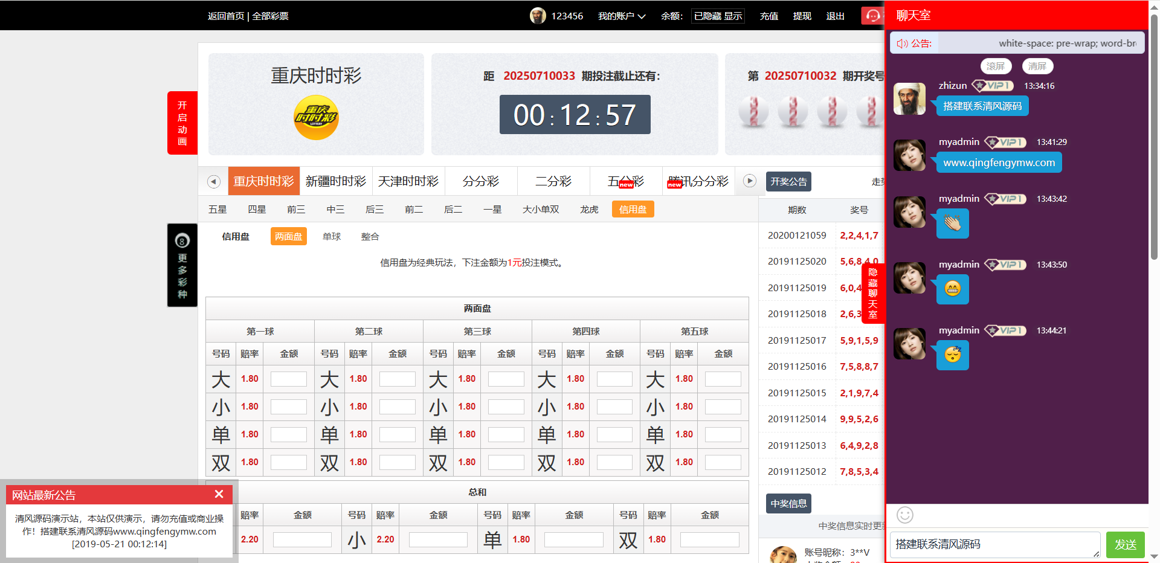Screen dimensions: 1160x563
Task: Select the 龙虎 play type tab
Action: pyautogui.click(x=588, y=210)
